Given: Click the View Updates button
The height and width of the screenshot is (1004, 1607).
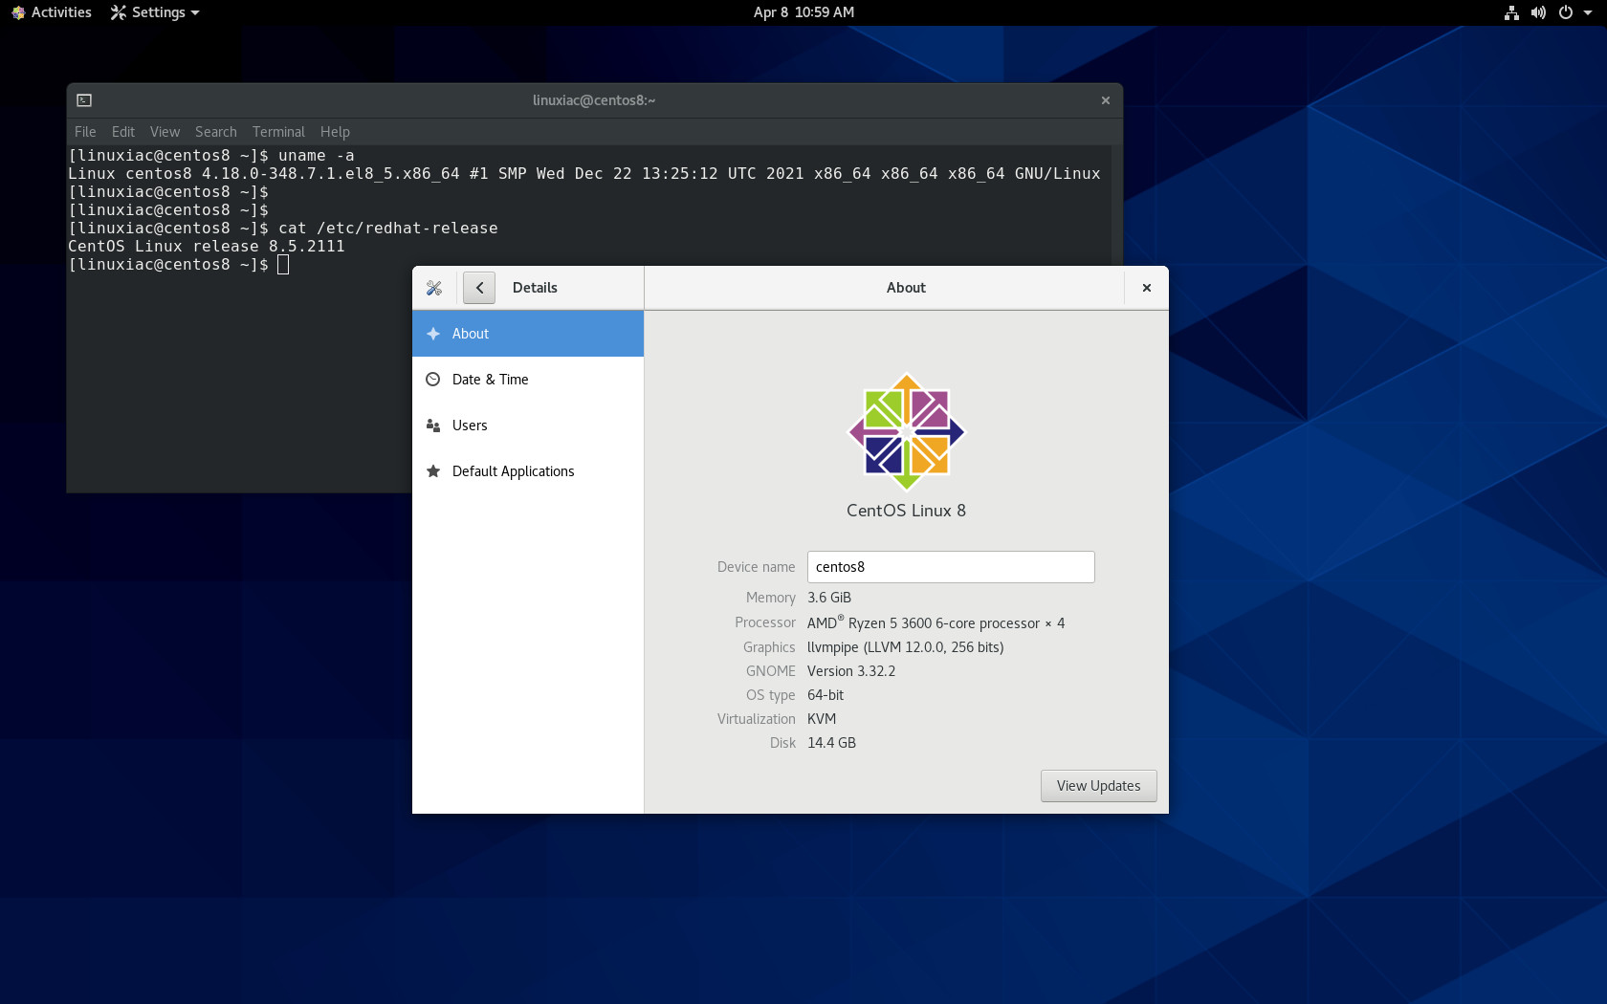Looking at the screenshot, I should [1098, 786].
